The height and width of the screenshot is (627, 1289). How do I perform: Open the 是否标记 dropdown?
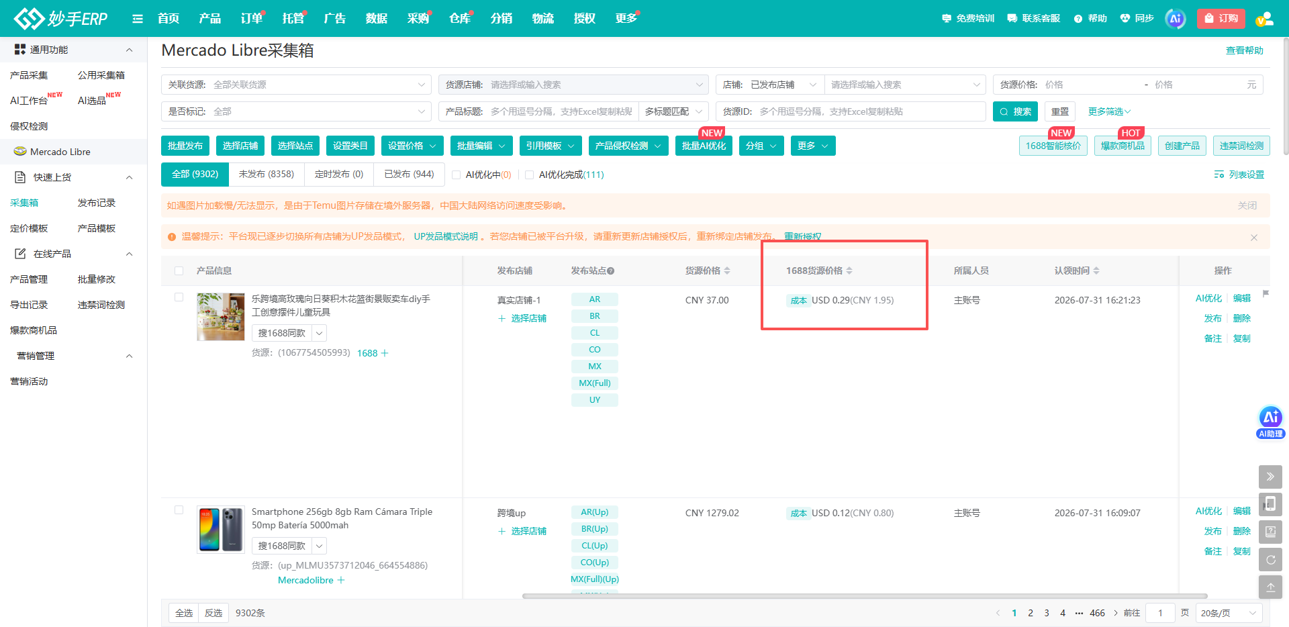point(296,111)
